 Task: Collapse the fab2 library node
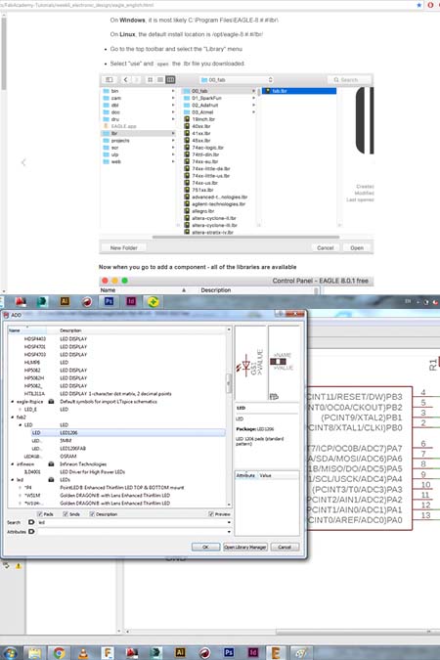coord(12,418)
